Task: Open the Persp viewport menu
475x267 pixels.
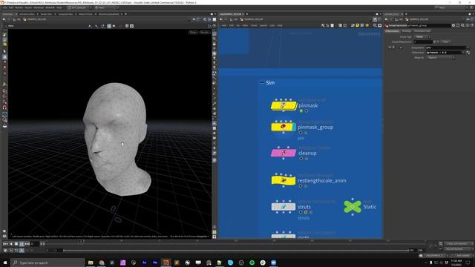Action: click(193, 32)
